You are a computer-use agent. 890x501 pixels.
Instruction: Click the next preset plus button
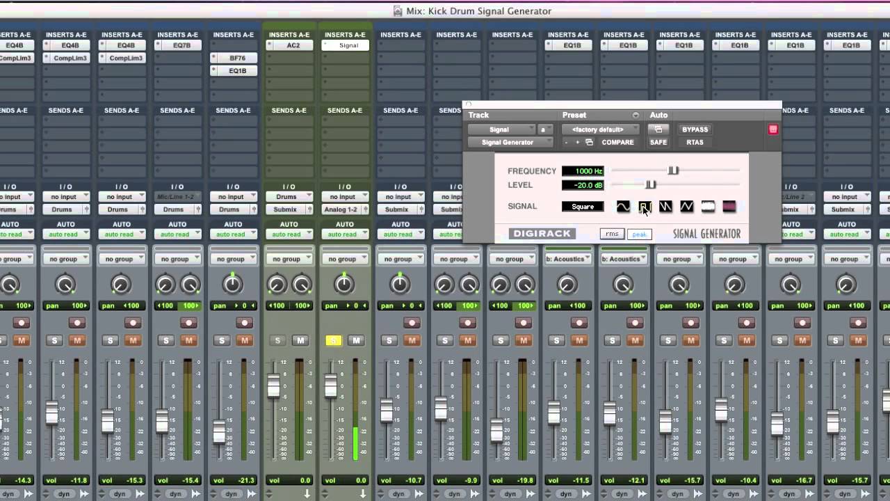[x=577, y=142]
